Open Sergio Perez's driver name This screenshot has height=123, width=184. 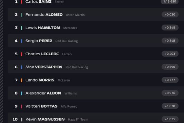[39, 41]
